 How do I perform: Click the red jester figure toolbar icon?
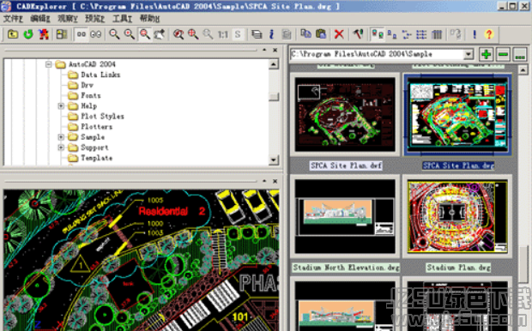coord(44,34)
